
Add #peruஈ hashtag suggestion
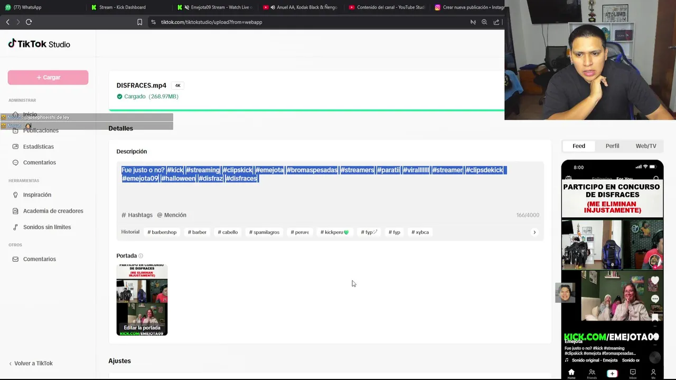pyautogui.click(x=299, y=232)
